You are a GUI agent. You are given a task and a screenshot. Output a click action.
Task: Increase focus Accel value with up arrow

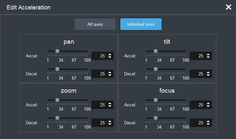pos(208,103)
